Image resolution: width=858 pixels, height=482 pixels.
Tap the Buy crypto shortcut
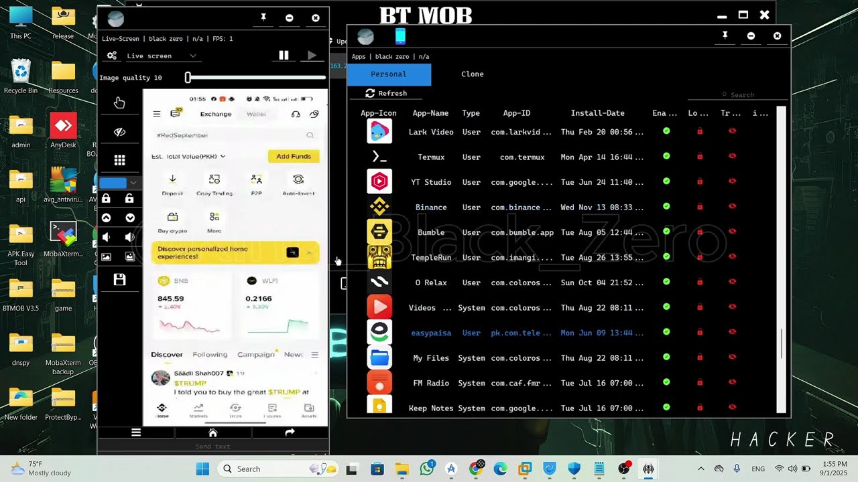tap(172, 222)
